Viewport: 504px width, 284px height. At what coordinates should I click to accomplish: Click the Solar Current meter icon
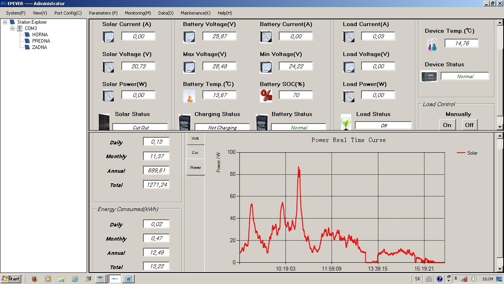[108, 37]
